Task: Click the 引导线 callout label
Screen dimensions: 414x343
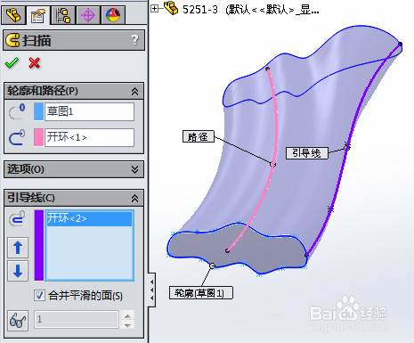Action: (307, 153)
